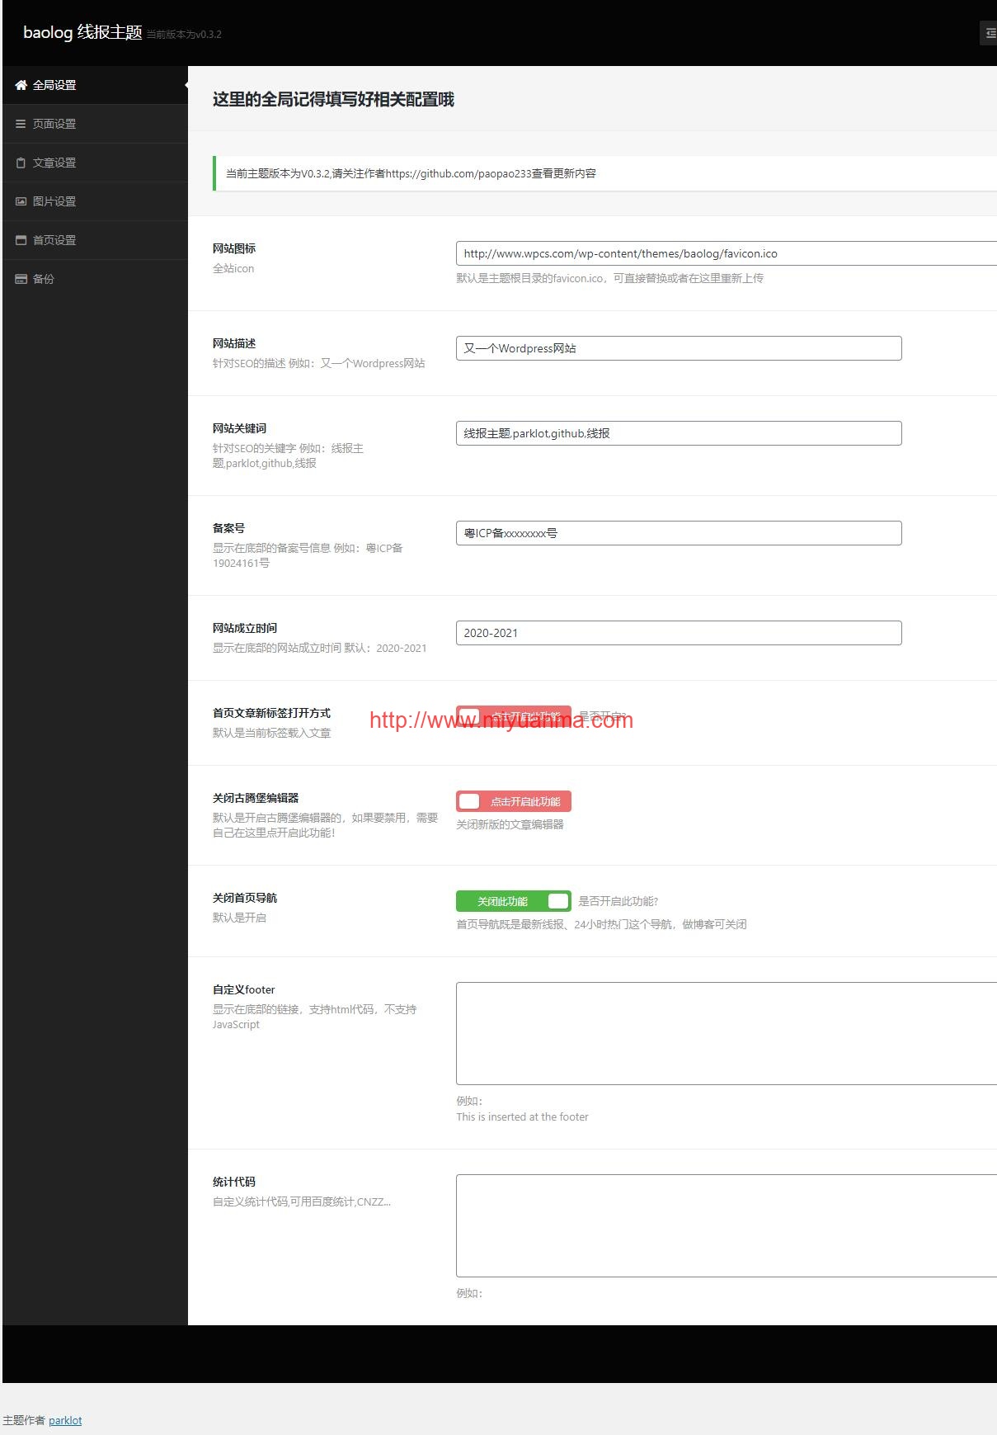Focus the 网站描述 text field
The height and width of the screenshot is (1435, 997).
coord(679,348)
